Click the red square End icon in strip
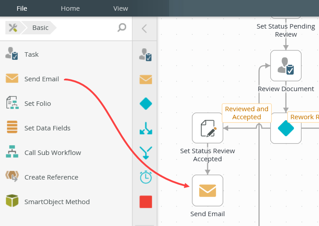Viewport: 319px width, 226px height. 146,202
